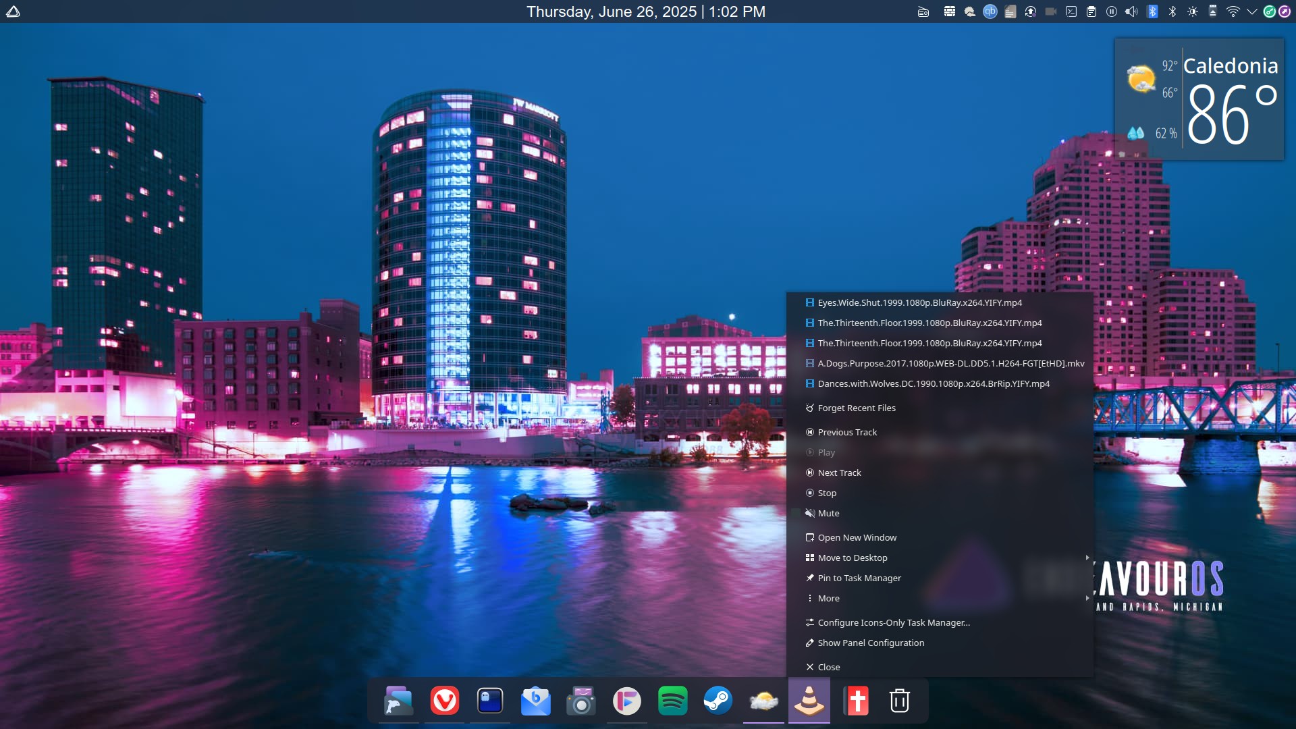The width and height of the screenshot is (1296, 729).
Task: Open the Trash icon in dock
Action: (x=899, y=701)
